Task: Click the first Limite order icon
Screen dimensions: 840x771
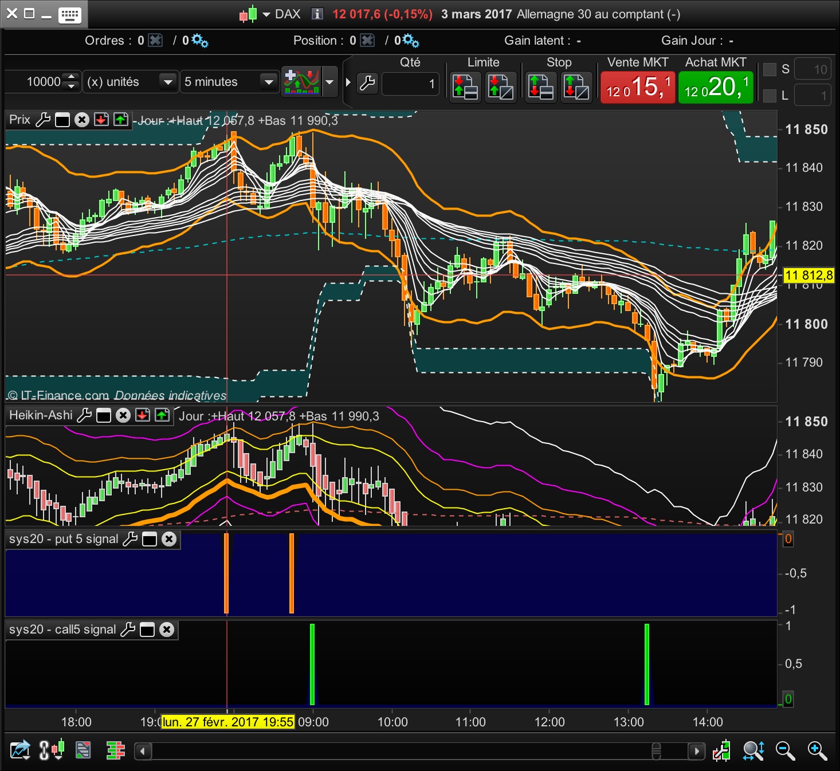Action: coord(465,87)
